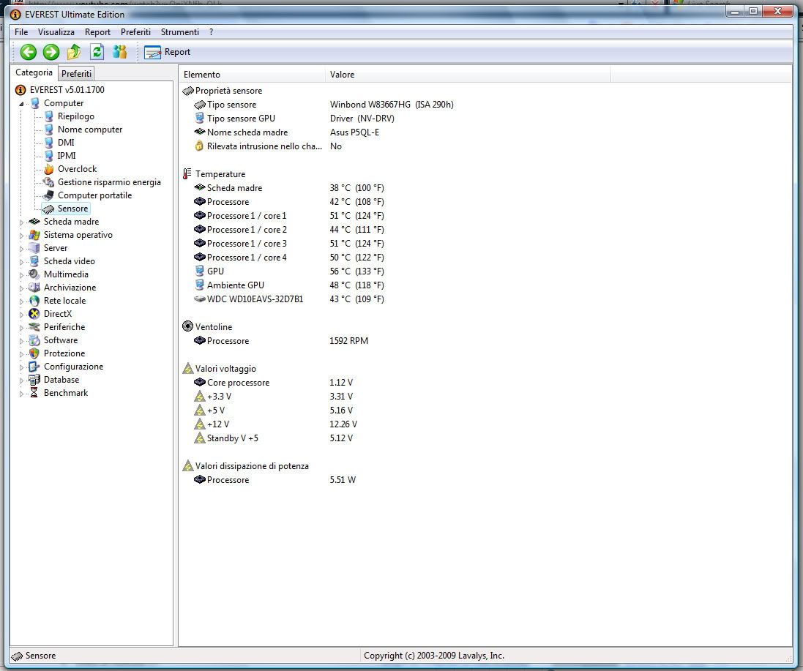Refresh the page with the Refresh icon

coord(97,52)
